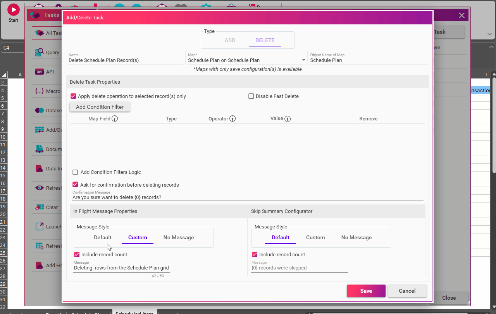The image size is (496, 314).
Task: Click the Start play icon
Action: tap(13, 10)
